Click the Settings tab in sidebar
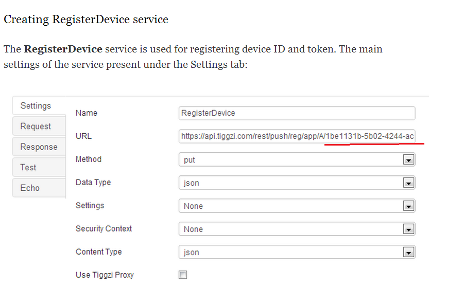This screenshot has width=464, height=305. [x=36, y=106]
